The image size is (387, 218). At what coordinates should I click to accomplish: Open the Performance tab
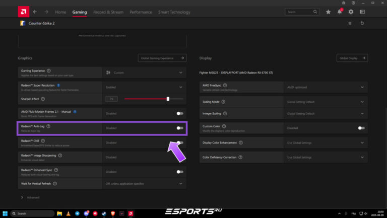click(x=141, y=12)
